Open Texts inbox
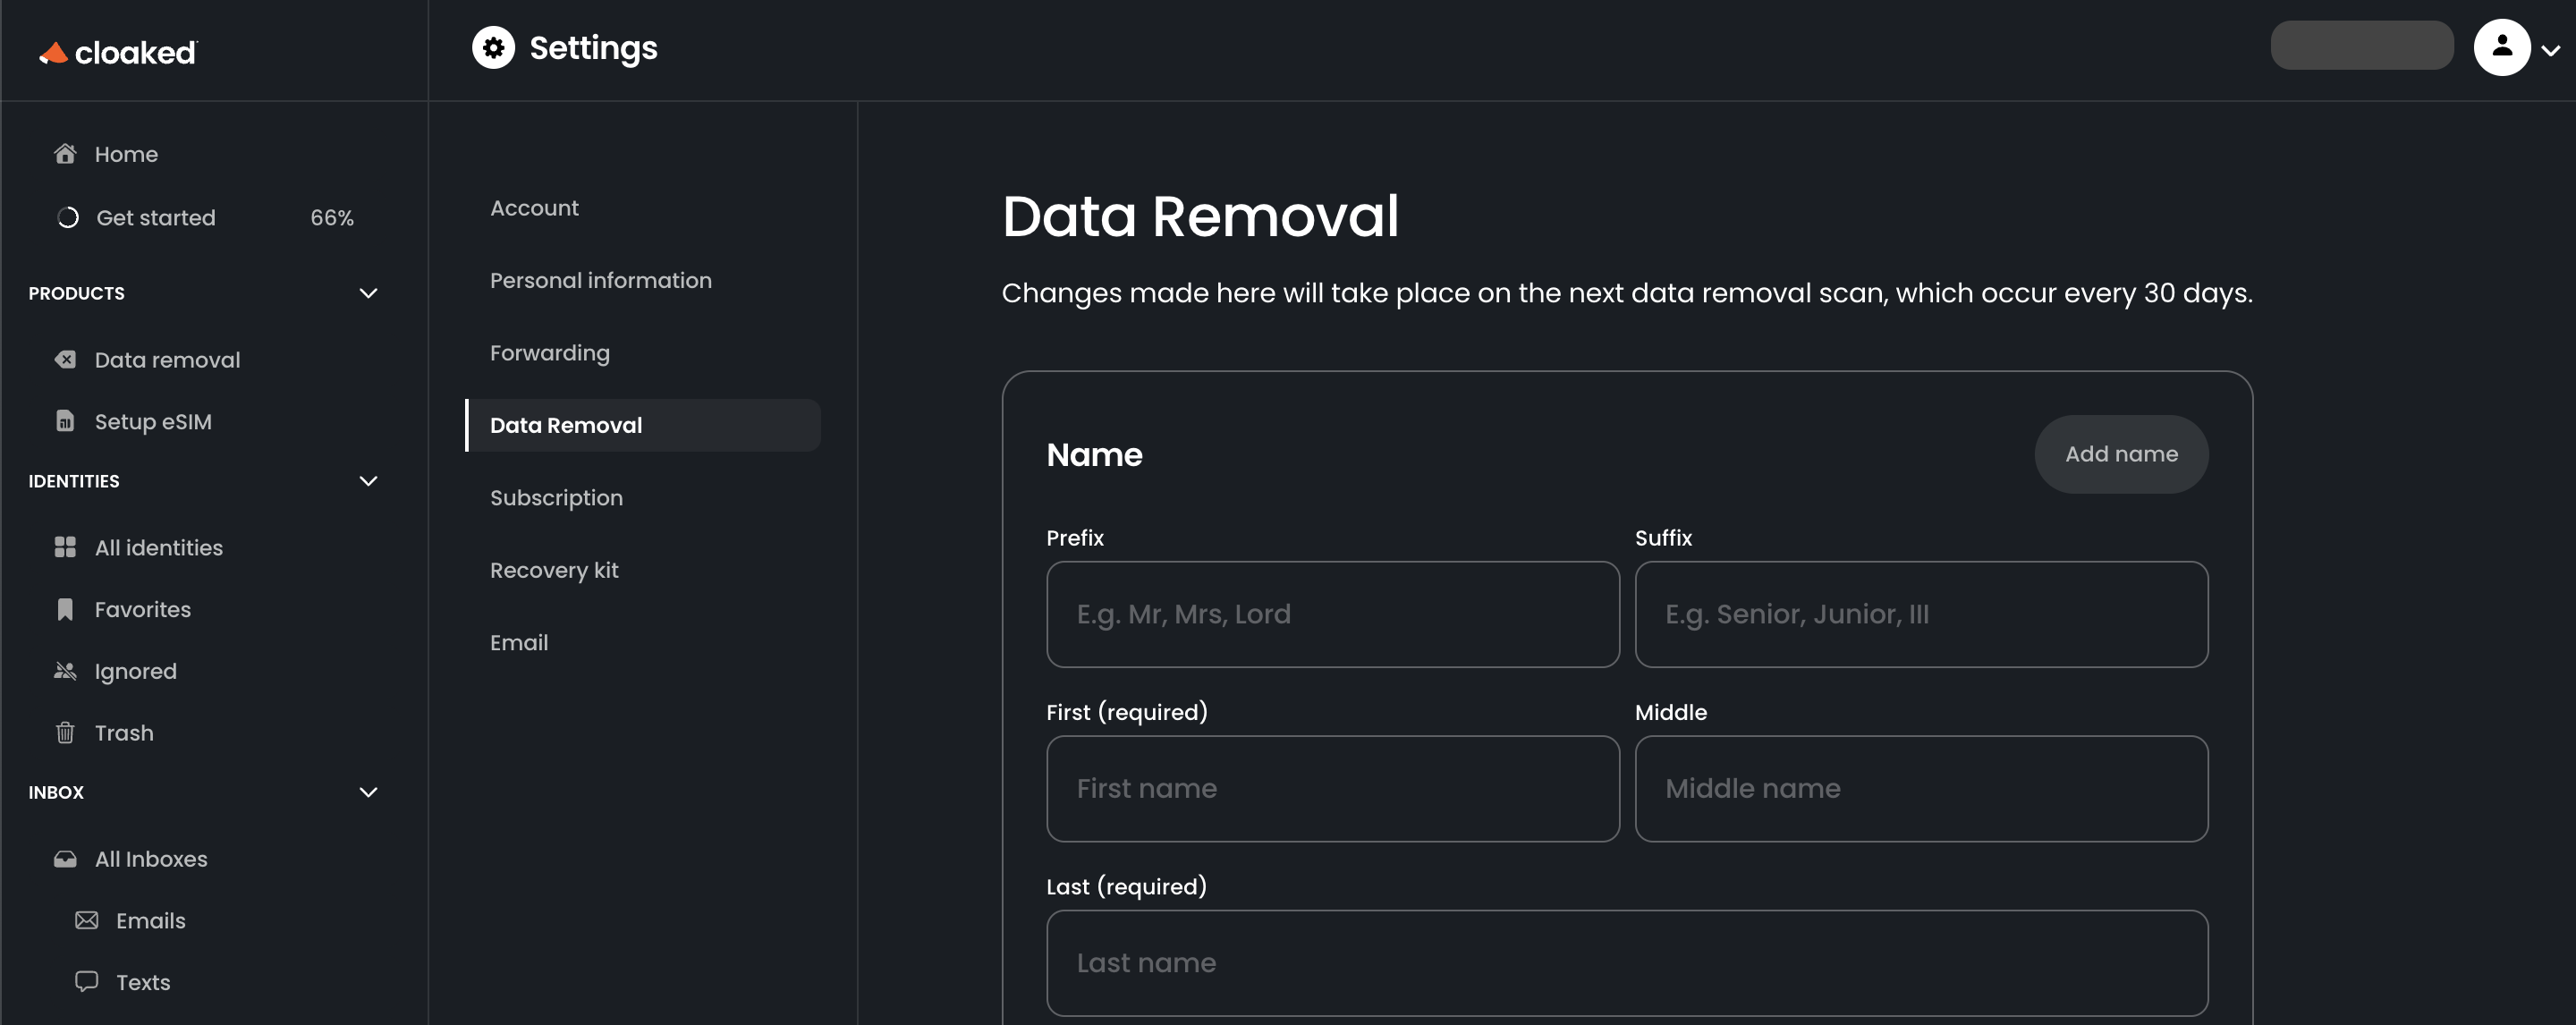The image size is (2576, 1025). click(142, 982)
